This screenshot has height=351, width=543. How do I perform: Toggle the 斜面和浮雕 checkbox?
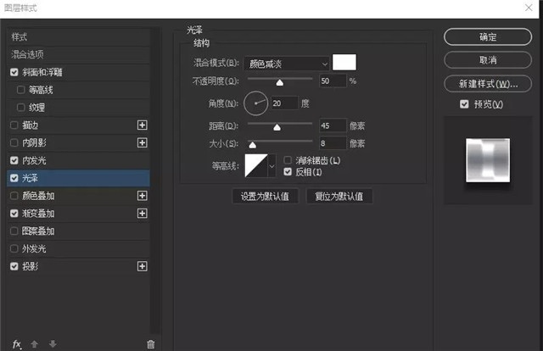[x=14, y=72]
